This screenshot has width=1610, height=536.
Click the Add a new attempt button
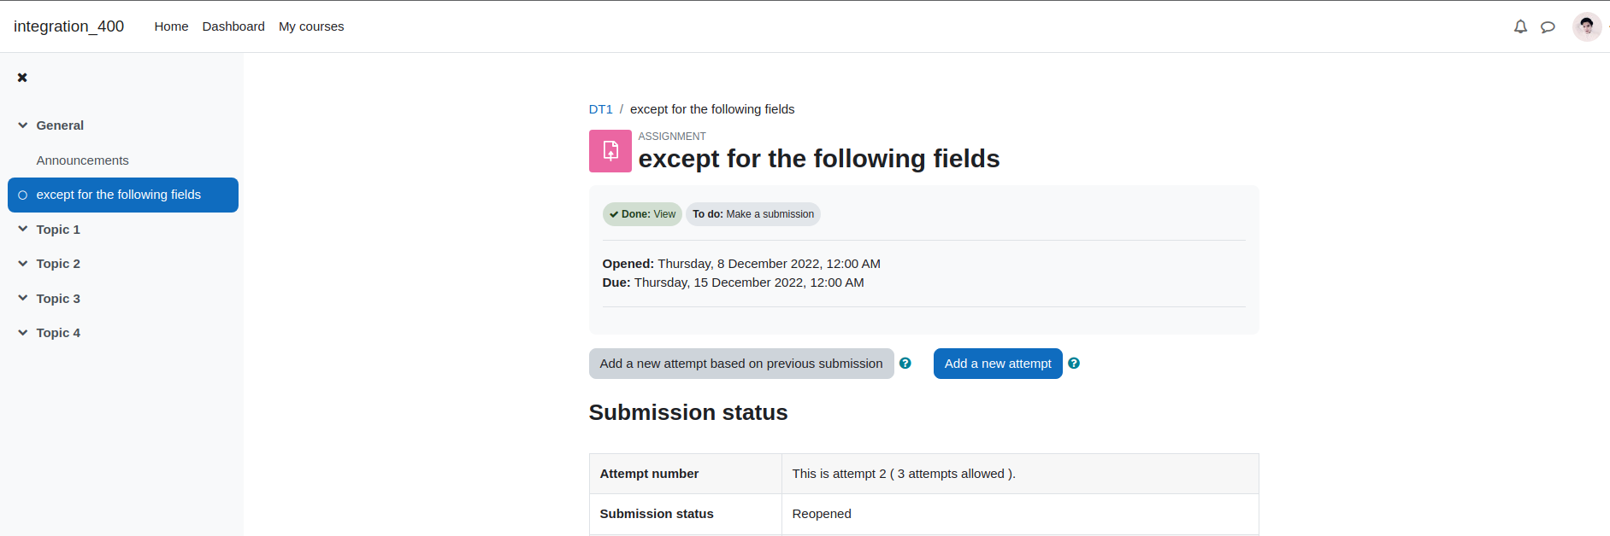click(998, 364)
